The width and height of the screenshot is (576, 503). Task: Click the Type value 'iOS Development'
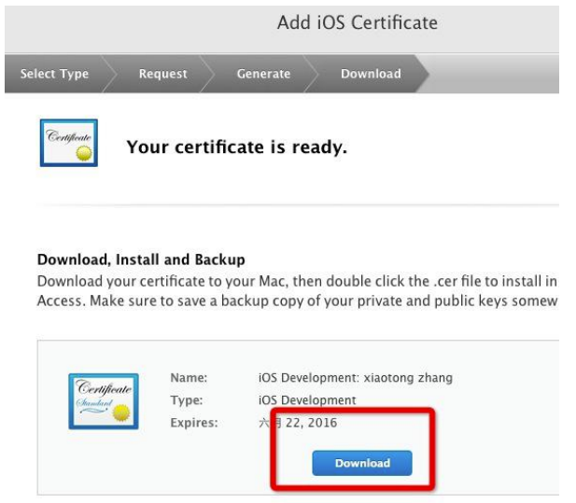pos(307,399)
